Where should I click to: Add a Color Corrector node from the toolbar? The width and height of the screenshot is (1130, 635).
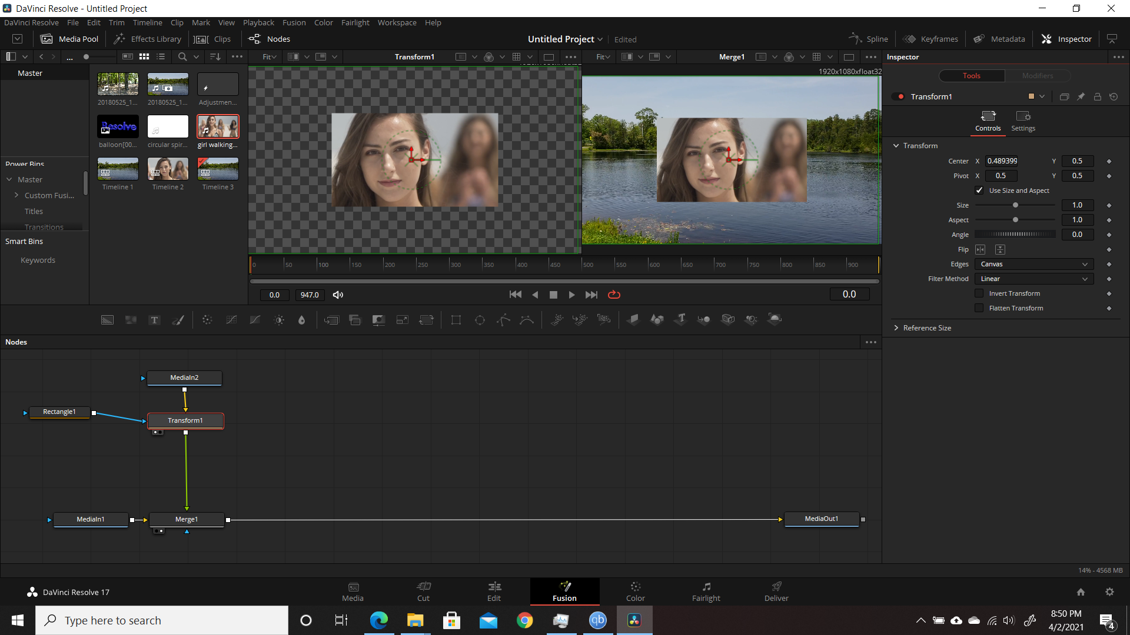coord(207,320)
